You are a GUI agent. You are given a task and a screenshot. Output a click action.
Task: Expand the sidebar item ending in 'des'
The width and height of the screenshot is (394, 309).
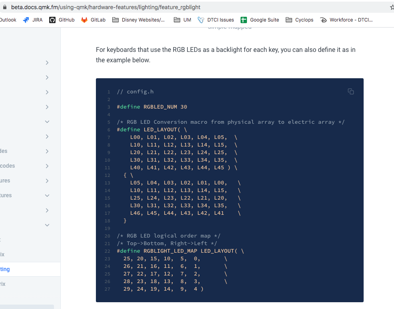click(47, 151)
